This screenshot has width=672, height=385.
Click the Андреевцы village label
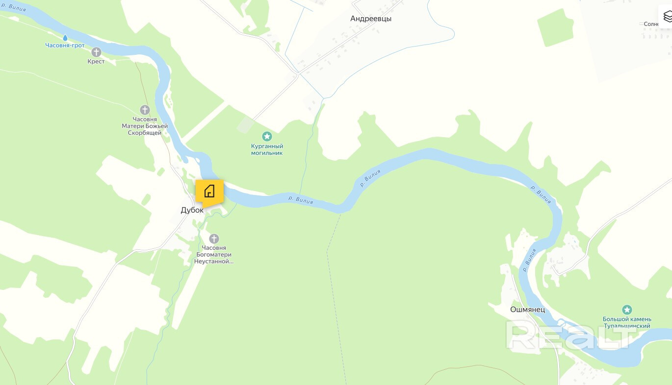(371, 19)
